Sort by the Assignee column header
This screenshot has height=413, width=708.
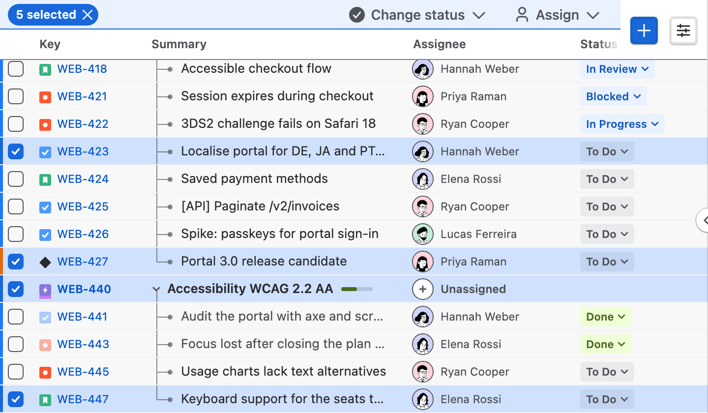click(x=440, y=44)
